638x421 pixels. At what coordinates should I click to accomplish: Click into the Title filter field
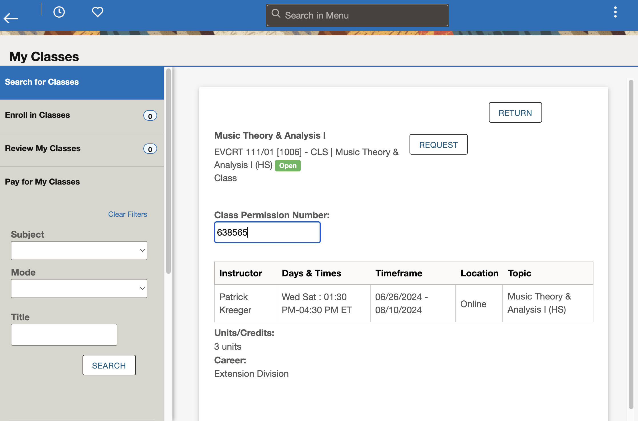coord(64,335)
